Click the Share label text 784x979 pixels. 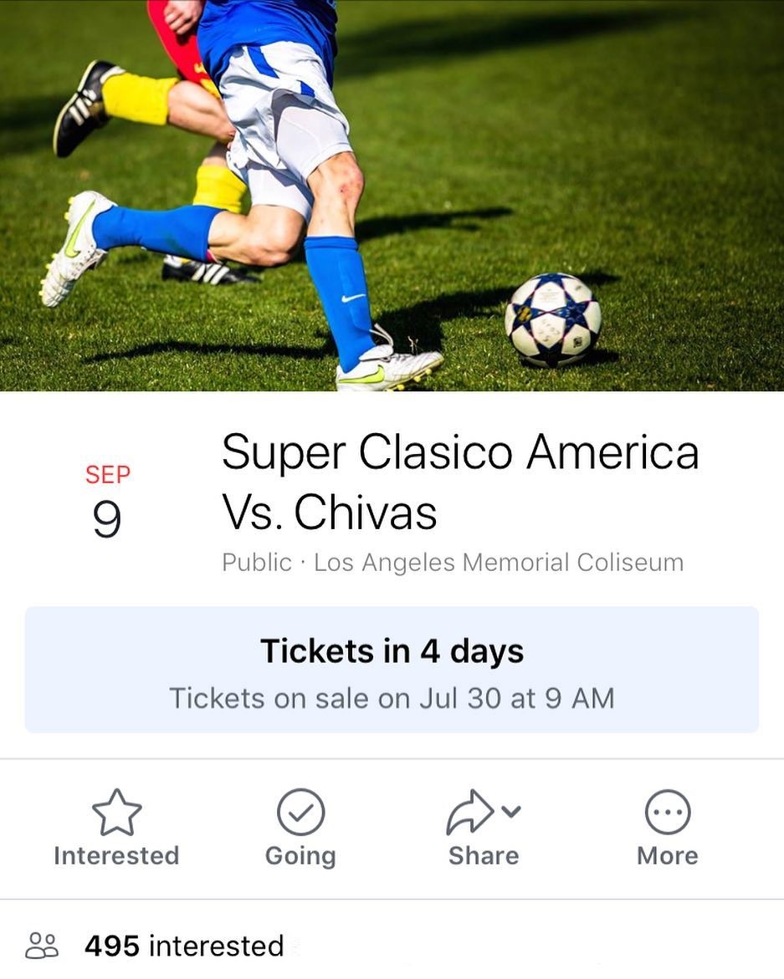click(484, 855)
